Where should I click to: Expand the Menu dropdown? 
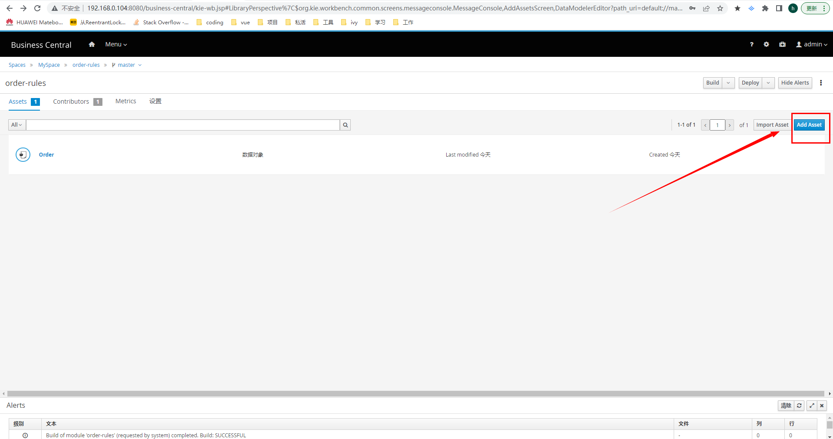pos(116,44)
